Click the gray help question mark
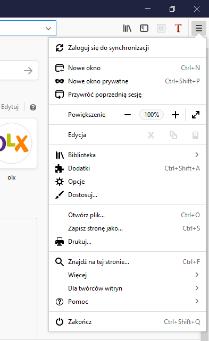Image resolution: width=209 pixels, height=341 pixels. click(x=33, y=107)
